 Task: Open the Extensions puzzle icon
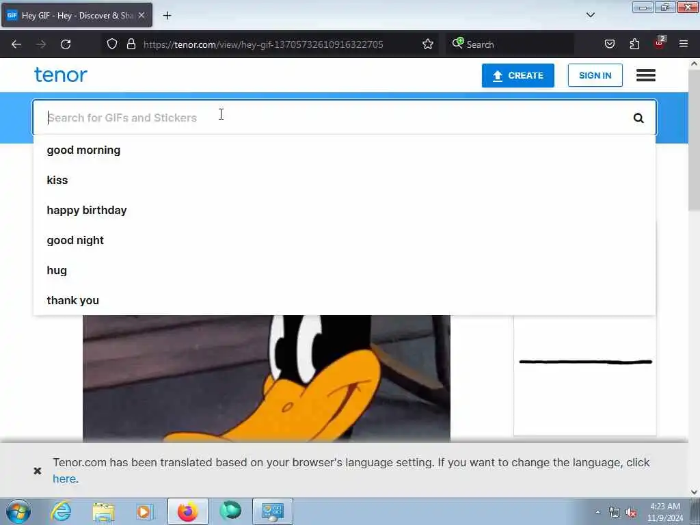click(x=634, y=44)
